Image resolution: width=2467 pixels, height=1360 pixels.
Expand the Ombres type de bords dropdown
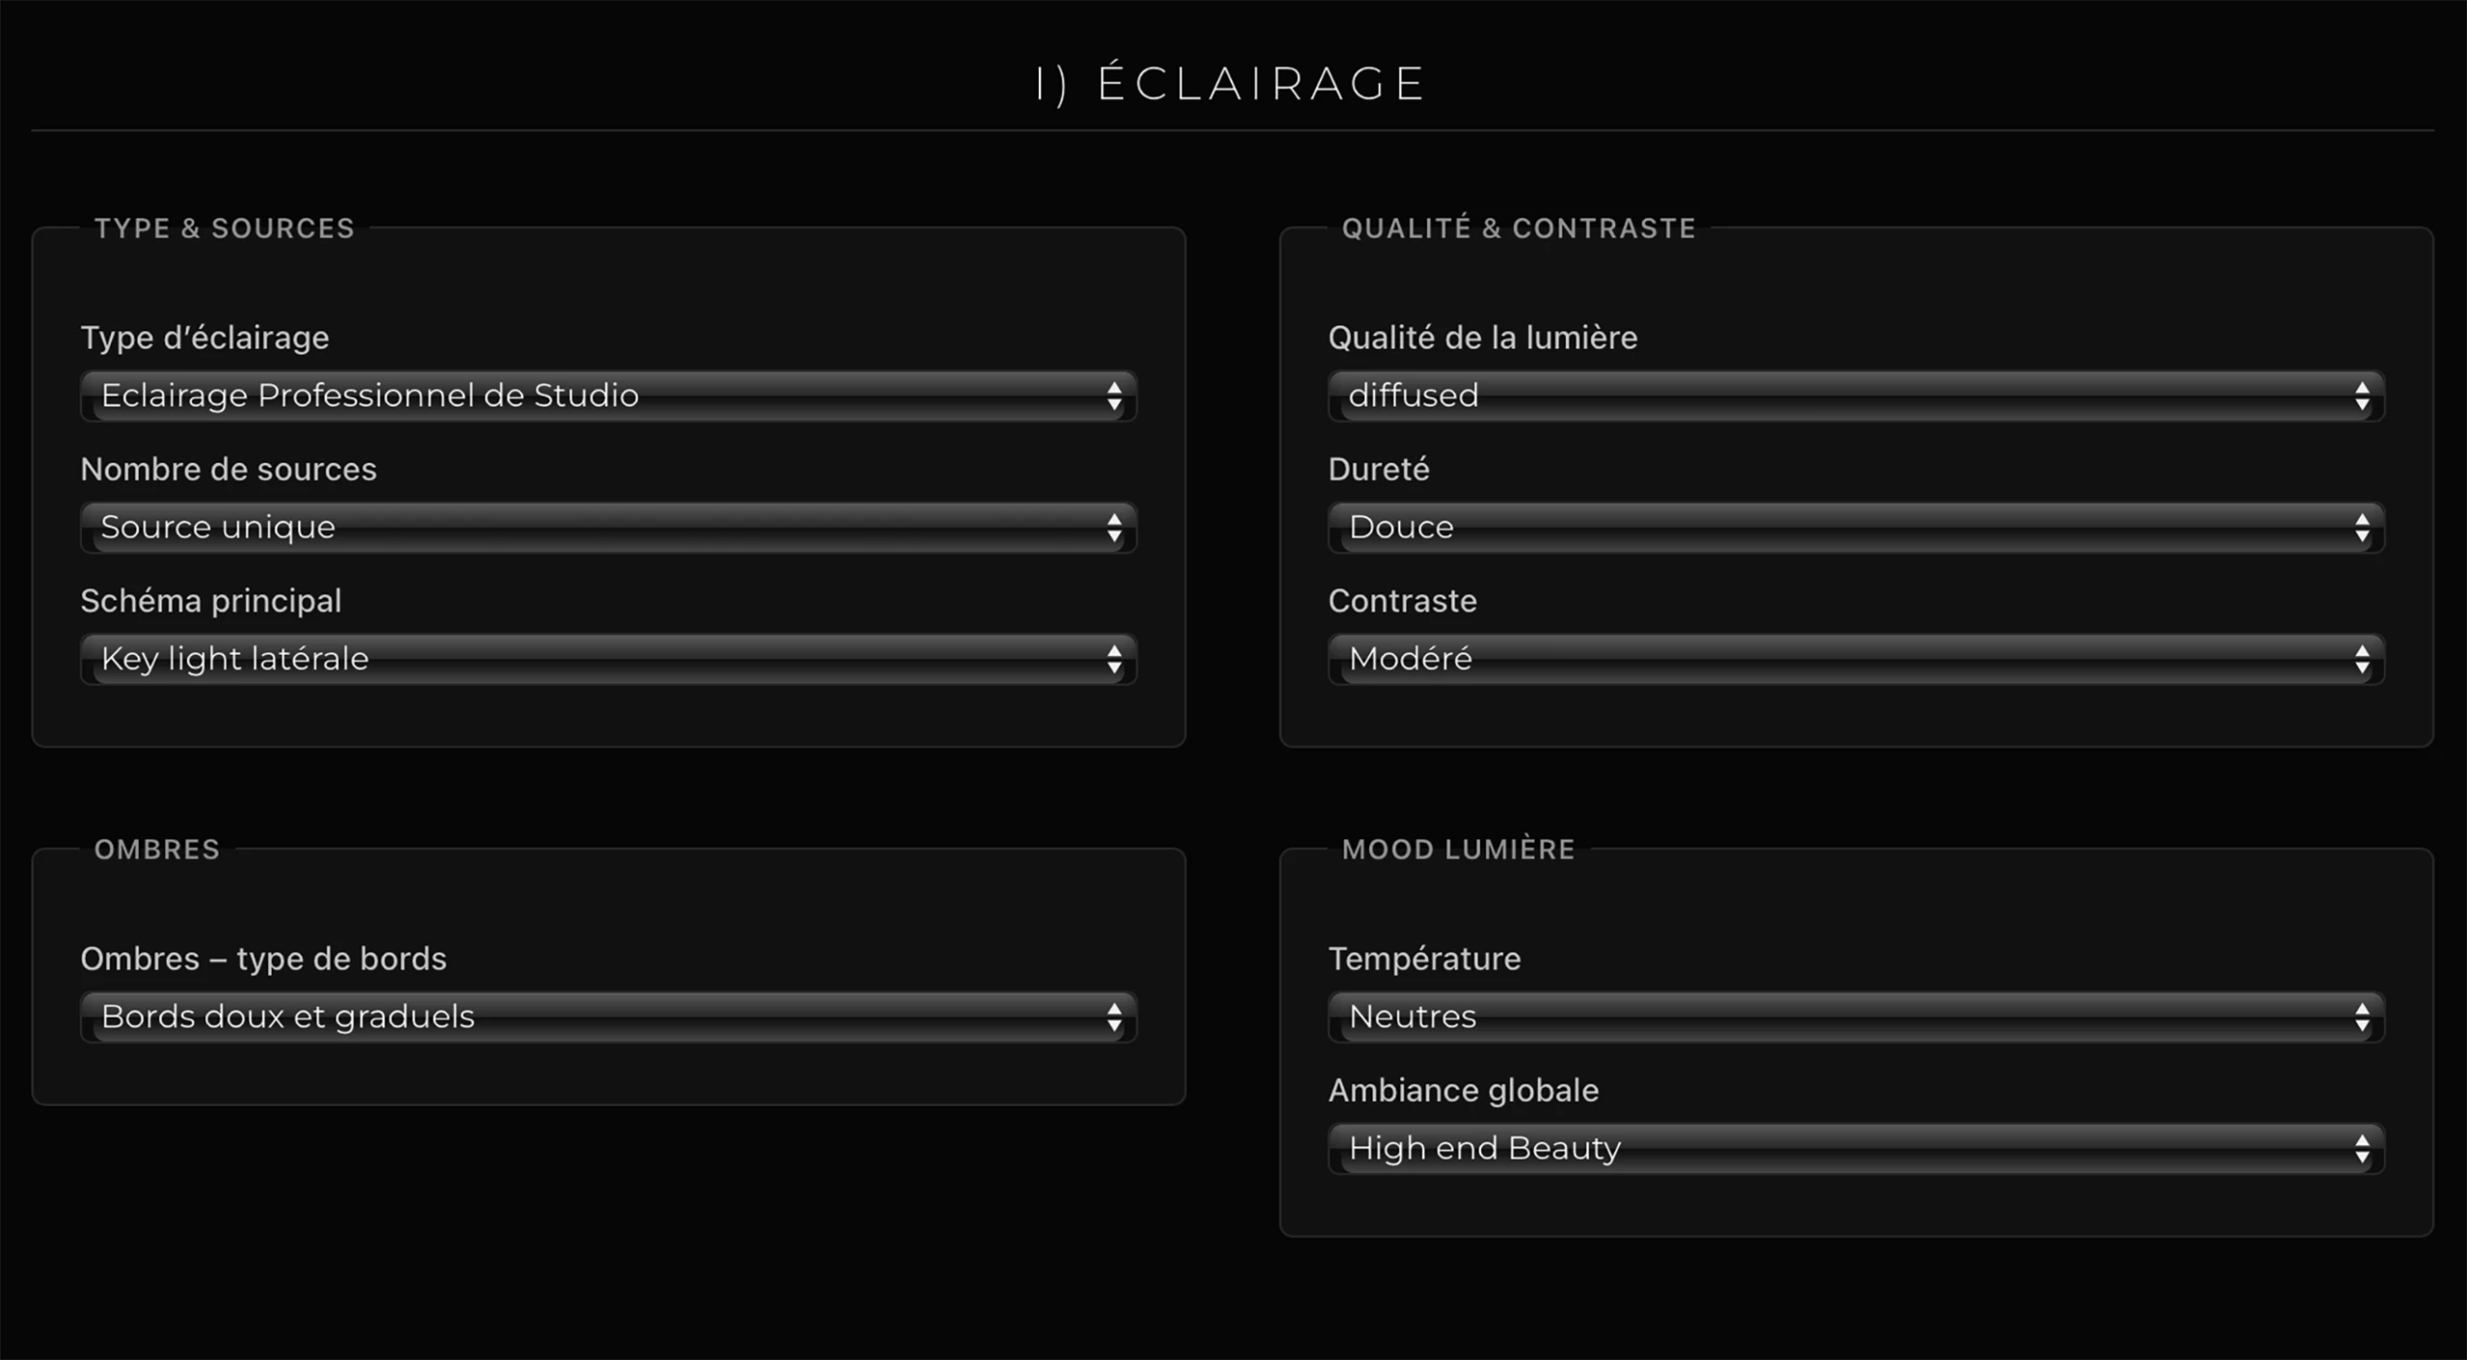tap(607, 1017)
